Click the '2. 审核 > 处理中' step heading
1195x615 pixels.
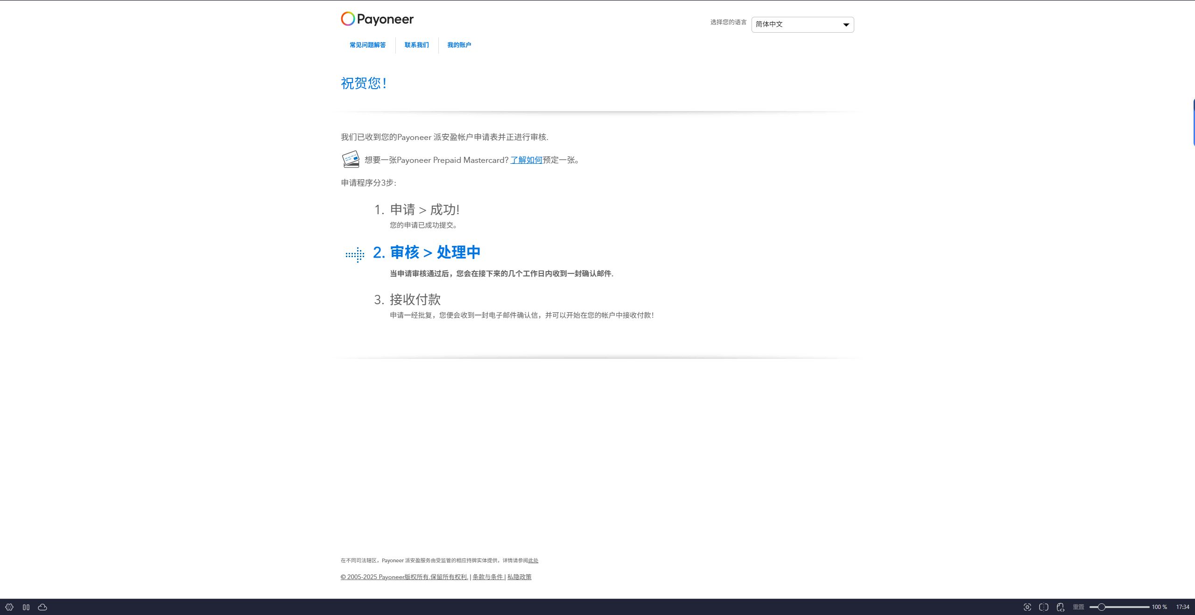[427, 252]
